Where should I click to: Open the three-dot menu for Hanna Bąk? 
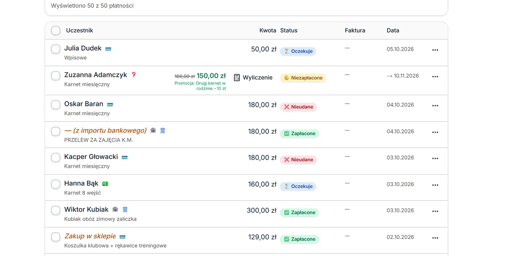[435, 185]
